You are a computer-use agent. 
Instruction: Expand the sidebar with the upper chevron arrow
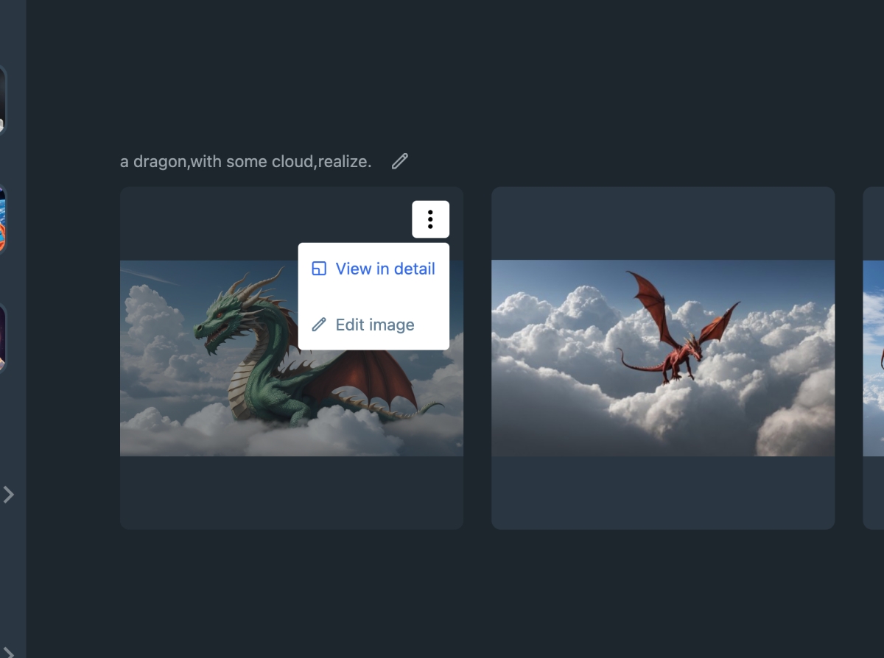tap(9, 495)
